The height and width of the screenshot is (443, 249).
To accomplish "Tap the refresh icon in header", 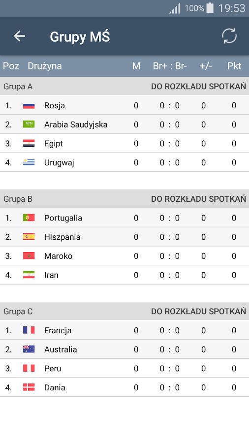I will coord(229,36).
